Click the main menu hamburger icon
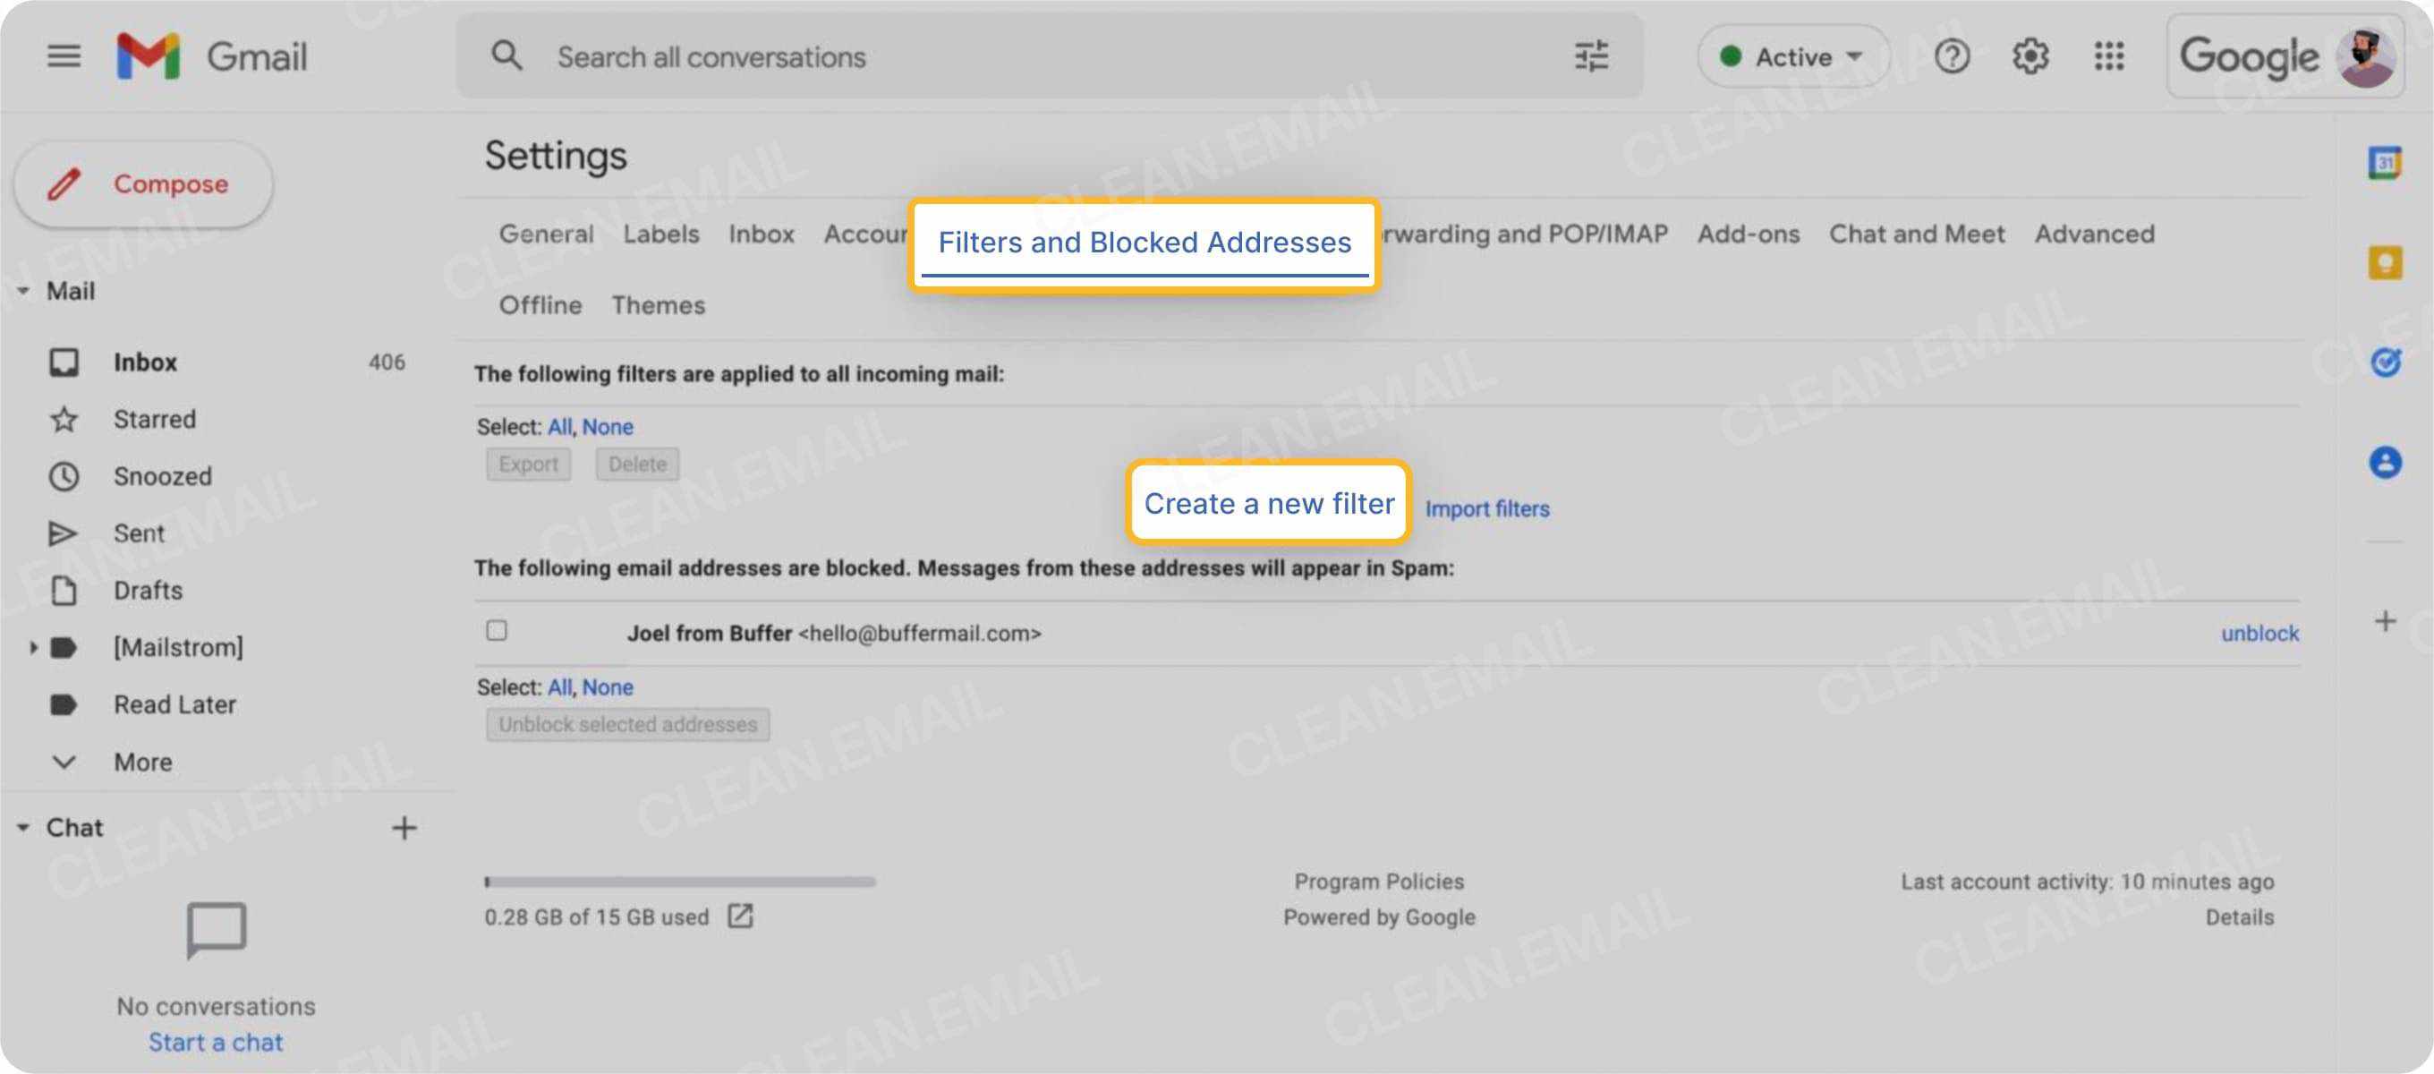Viewport: 2434px width, 1074px height. [64, 55]
